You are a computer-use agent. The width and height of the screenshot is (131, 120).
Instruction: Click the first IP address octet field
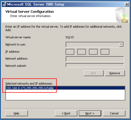pos(70,52)
